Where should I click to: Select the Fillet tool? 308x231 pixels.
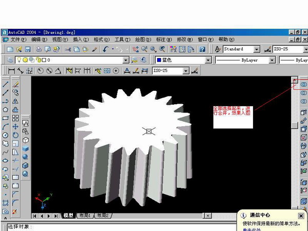pos(15,203)
